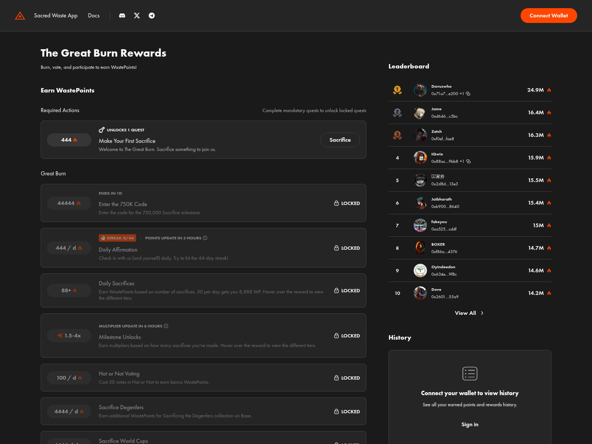Click the 44444 reward badge
Image resolution: width=592 pixels, height=444 pixels.
click(x=69, y=203)
